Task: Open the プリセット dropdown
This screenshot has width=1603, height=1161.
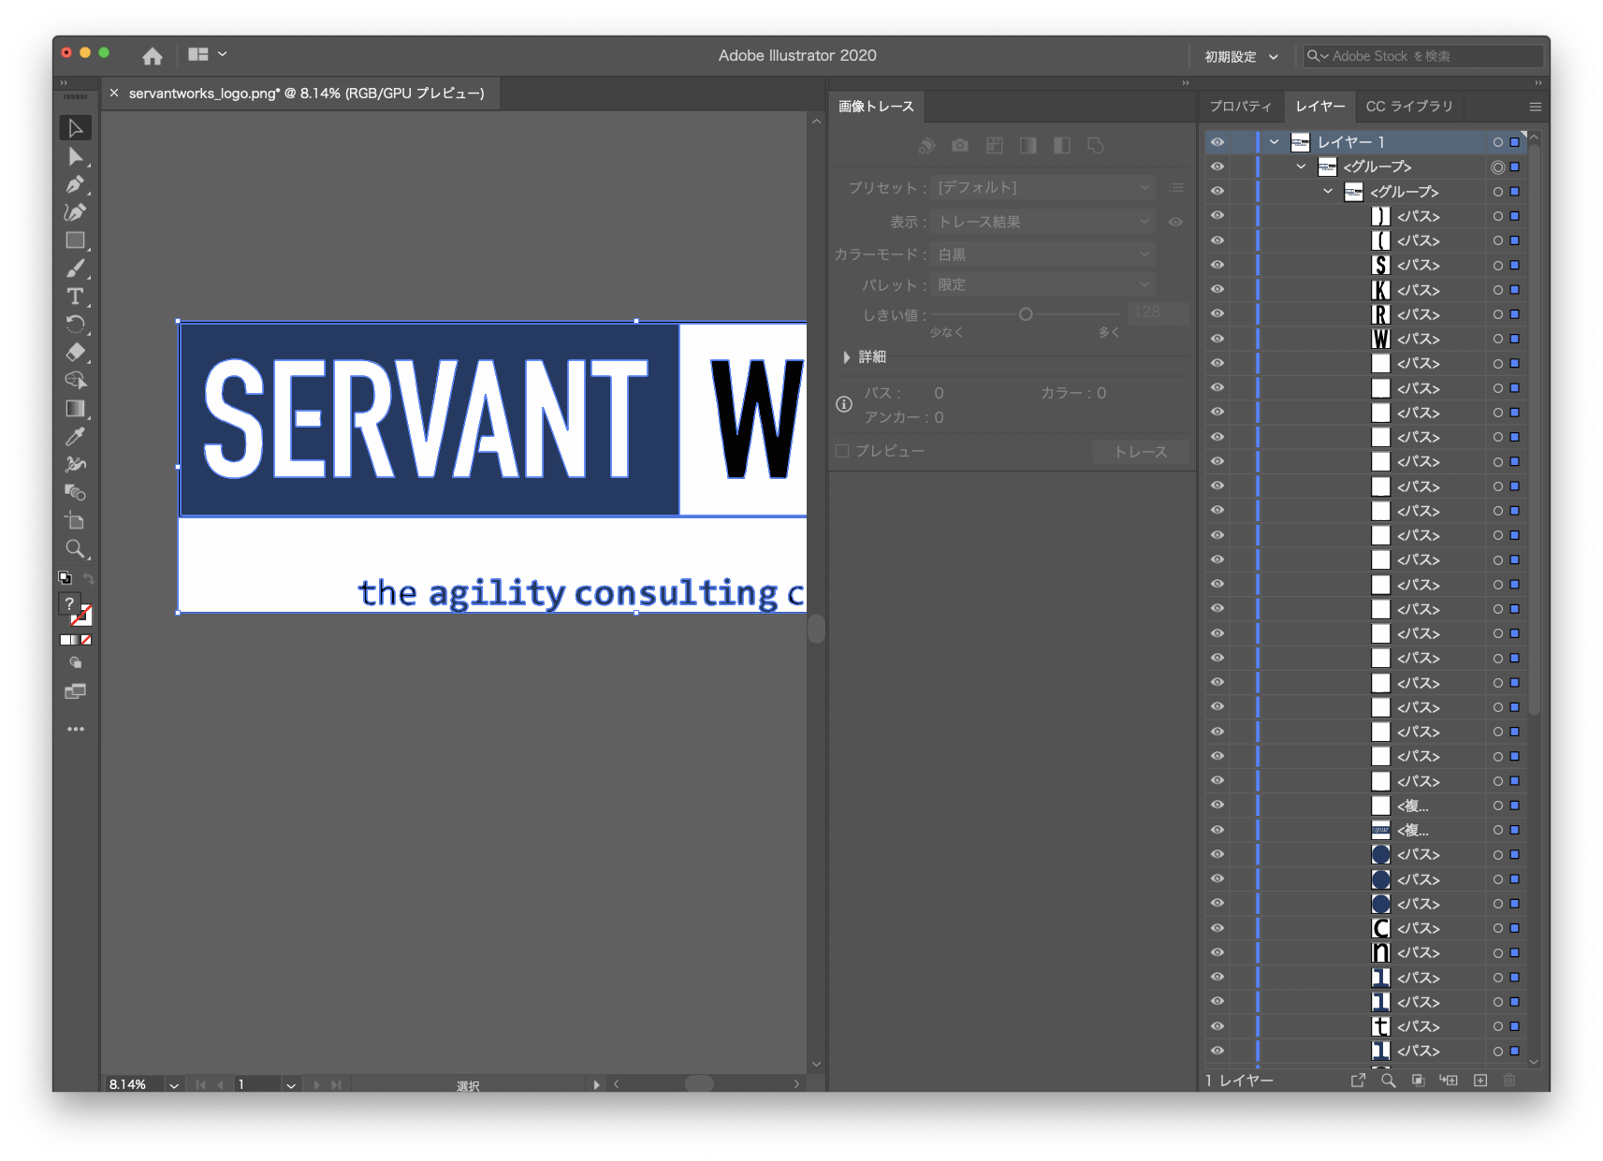Action: click(1042, 187)
